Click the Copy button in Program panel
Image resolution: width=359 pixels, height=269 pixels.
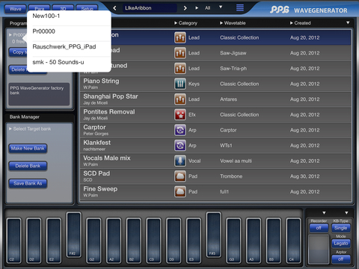18,52
